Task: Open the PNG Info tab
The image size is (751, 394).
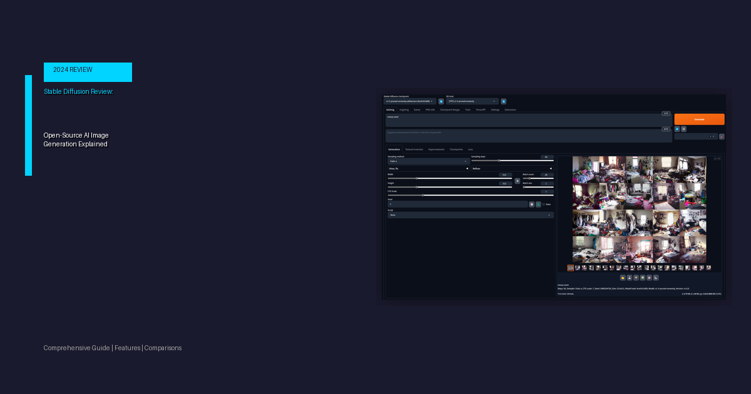Action: tap(430, 109)
